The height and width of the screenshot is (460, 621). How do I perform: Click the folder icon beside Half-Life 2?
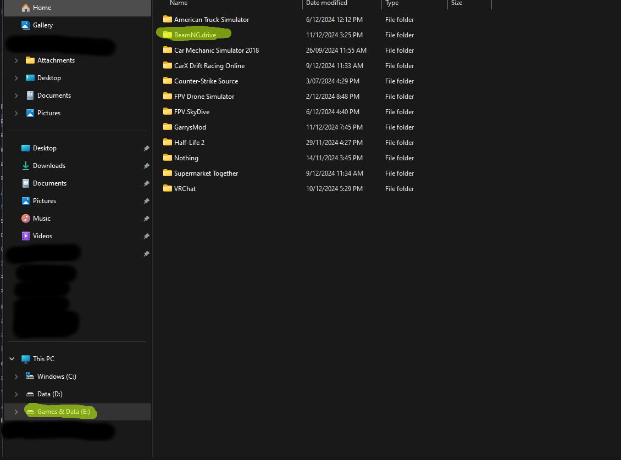click(x=168, y=142)
